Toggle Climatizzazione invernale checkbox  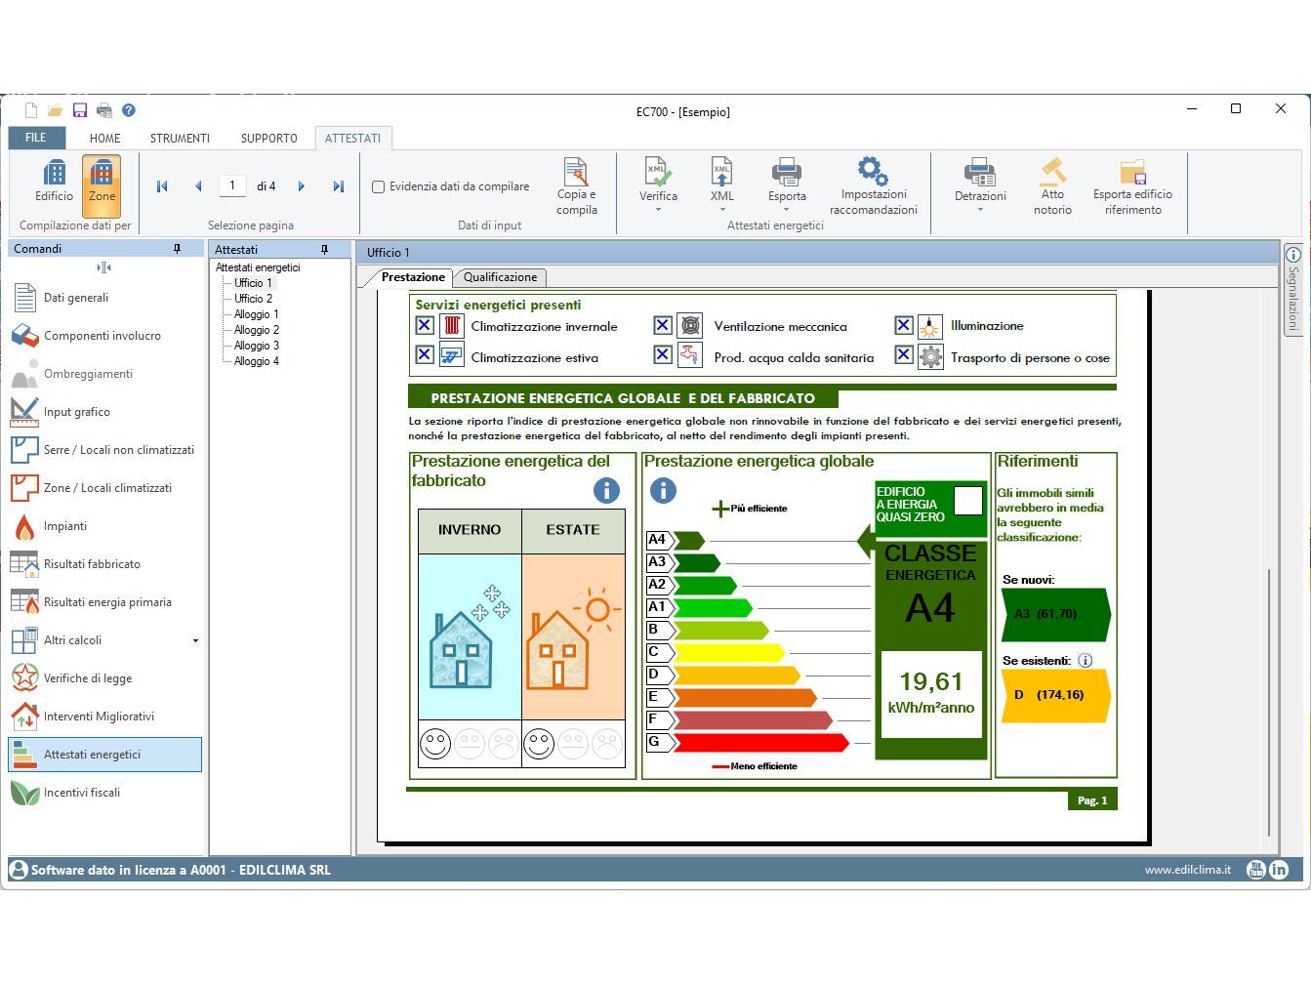coord(425,325)
